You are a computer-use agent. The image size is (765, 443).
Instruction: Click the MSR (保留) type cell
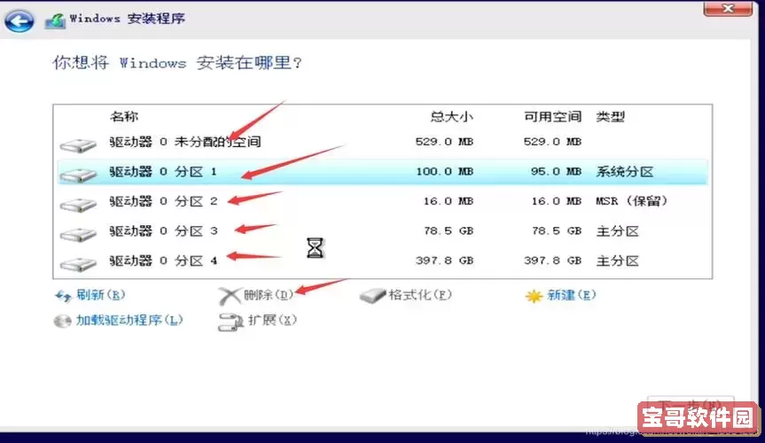point(631,201)
